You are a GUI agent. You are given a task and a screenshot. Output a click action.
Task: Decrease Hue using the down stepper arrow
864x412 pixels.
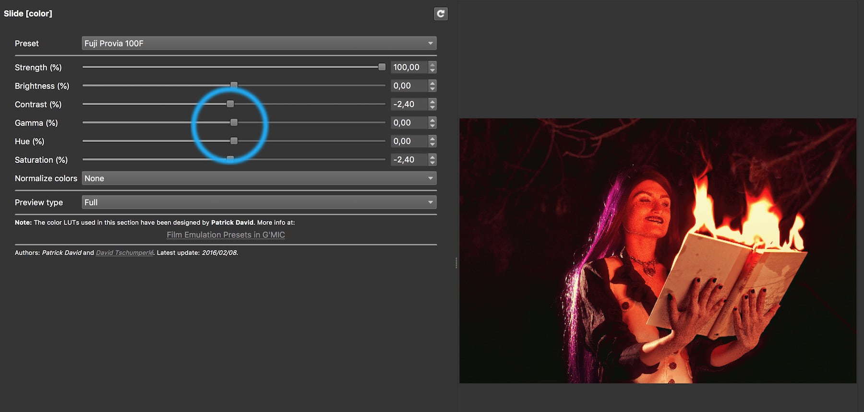432,144
